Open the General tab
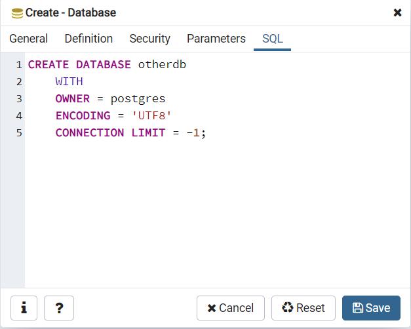The image size is (411, 329). click(x=29, y=39)
